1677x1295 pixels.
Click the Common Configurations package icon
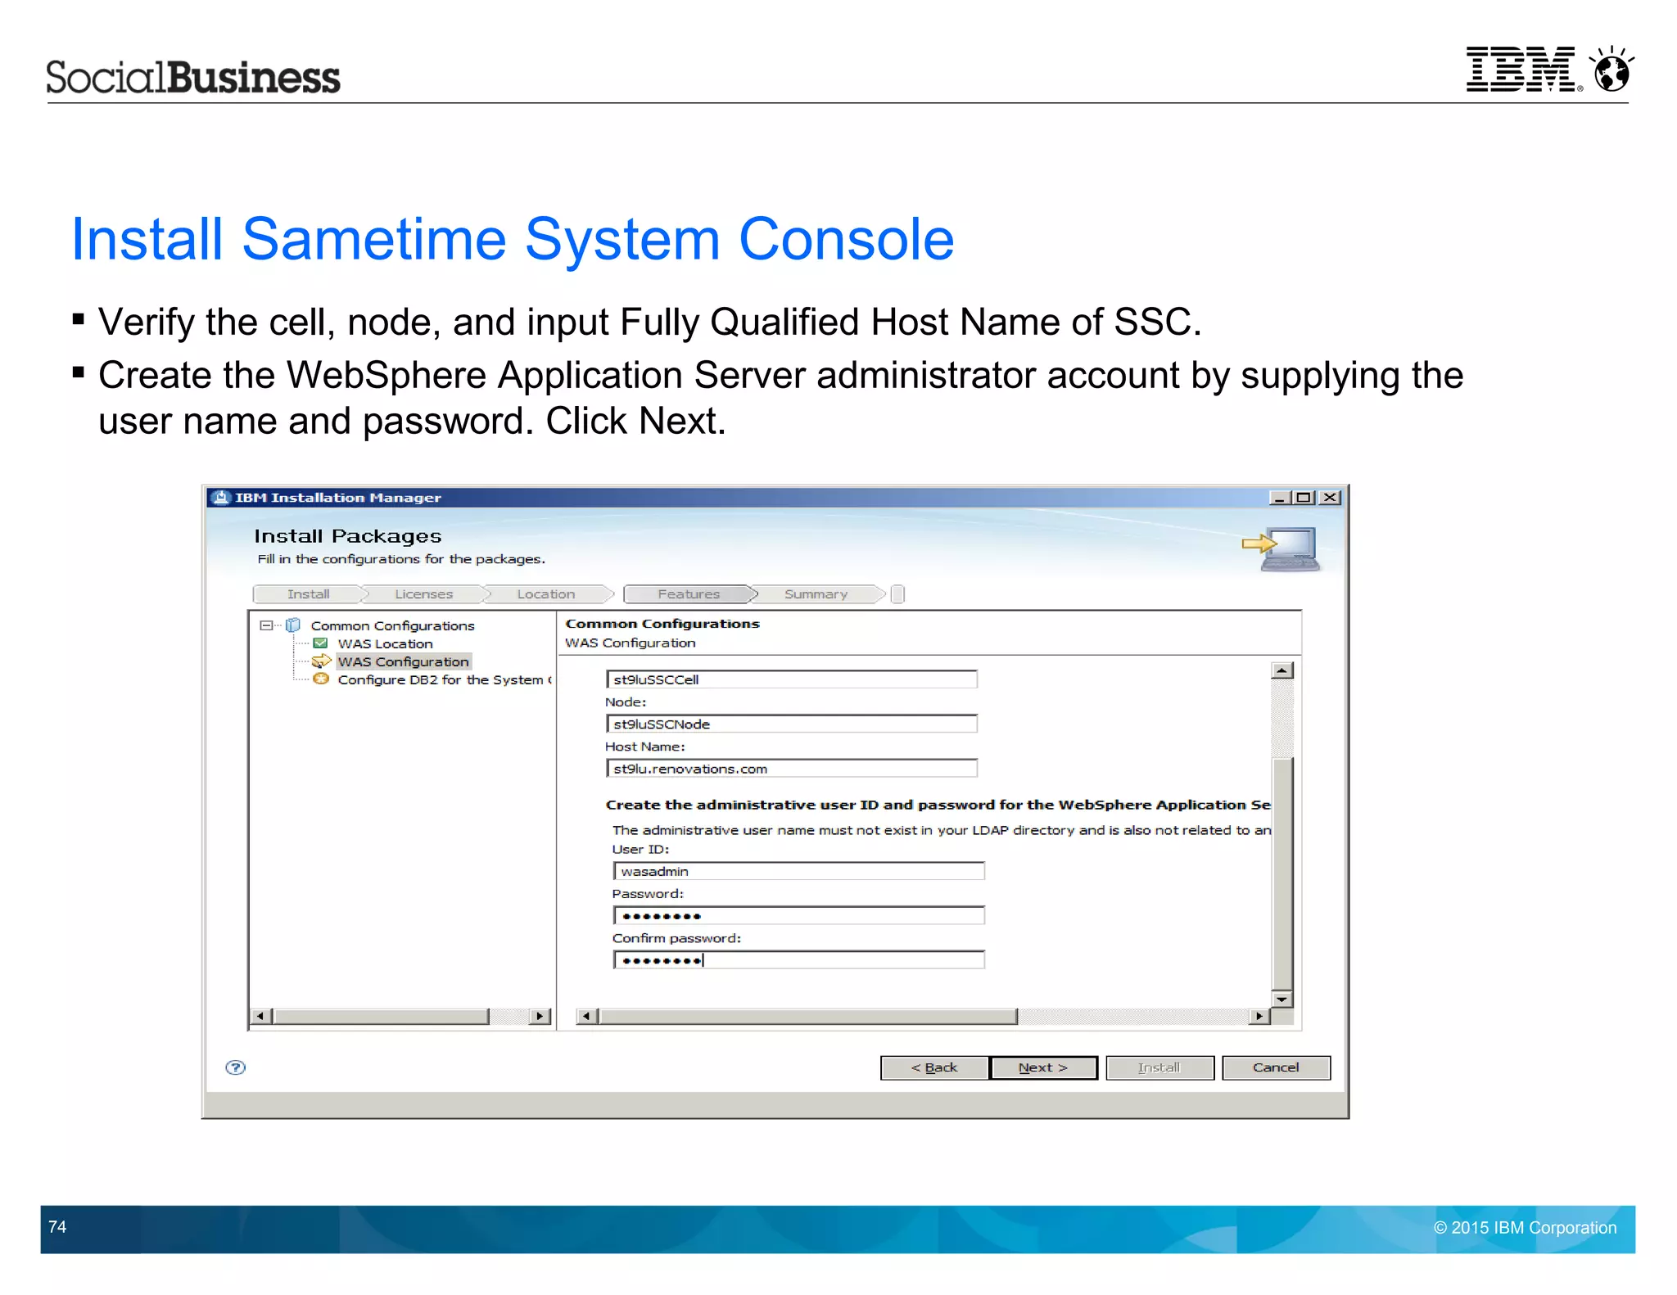(293, 625)
